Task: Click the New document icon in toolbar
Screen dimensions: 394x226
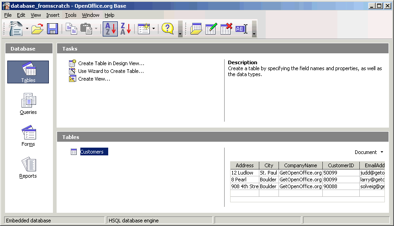Action: tap(16, 29)
